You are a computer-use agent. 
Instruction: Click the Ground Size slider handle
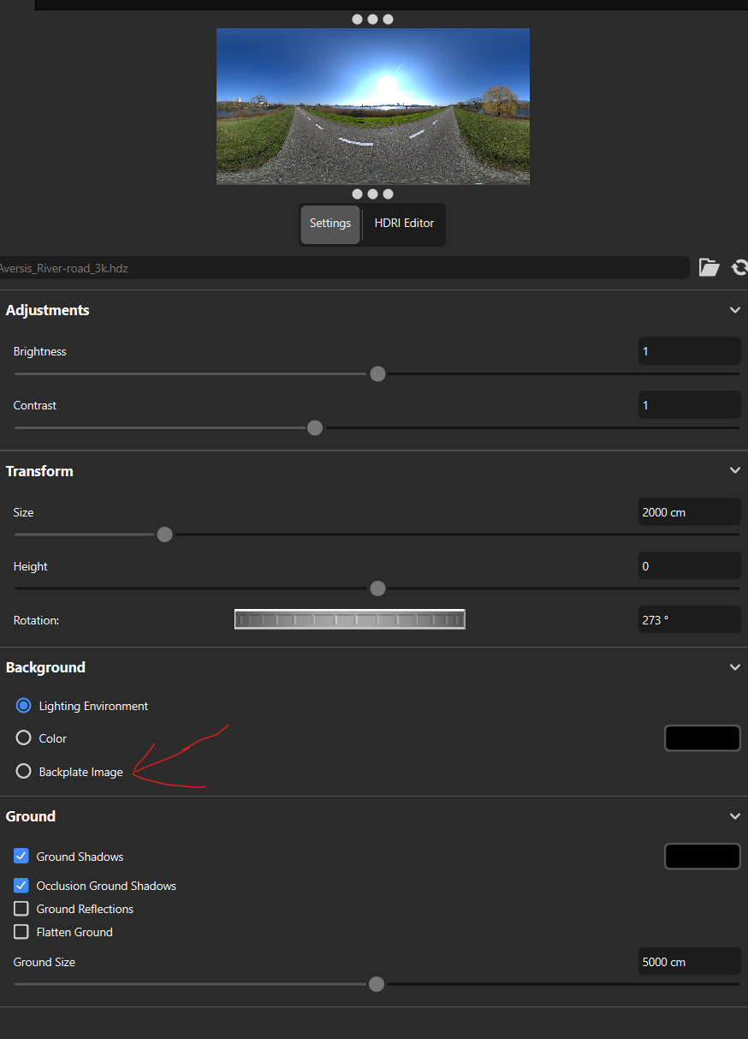pyautogui.click(x=377, y=984)
